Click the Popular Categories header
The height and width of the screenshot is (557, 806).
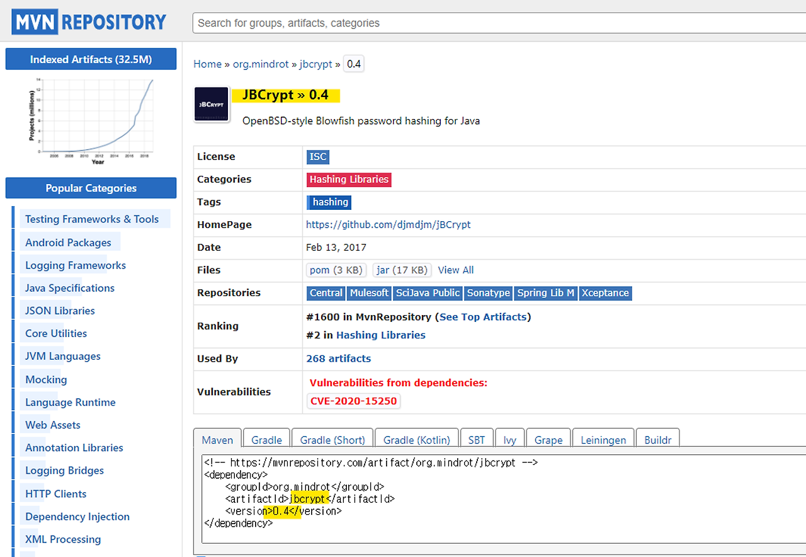pyautogui.click(x=91, y=188)
